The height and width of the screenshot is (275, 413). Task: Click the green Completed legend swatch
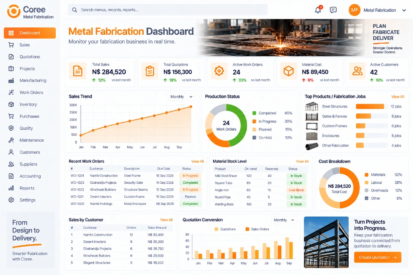[254, 113]
